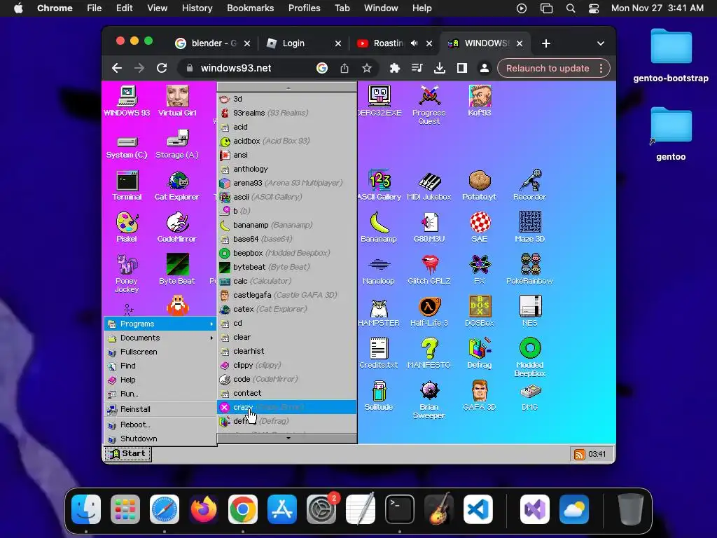717x538 pixels.
Task: Select clippy in the programs list
Action: tap(286, 366)
